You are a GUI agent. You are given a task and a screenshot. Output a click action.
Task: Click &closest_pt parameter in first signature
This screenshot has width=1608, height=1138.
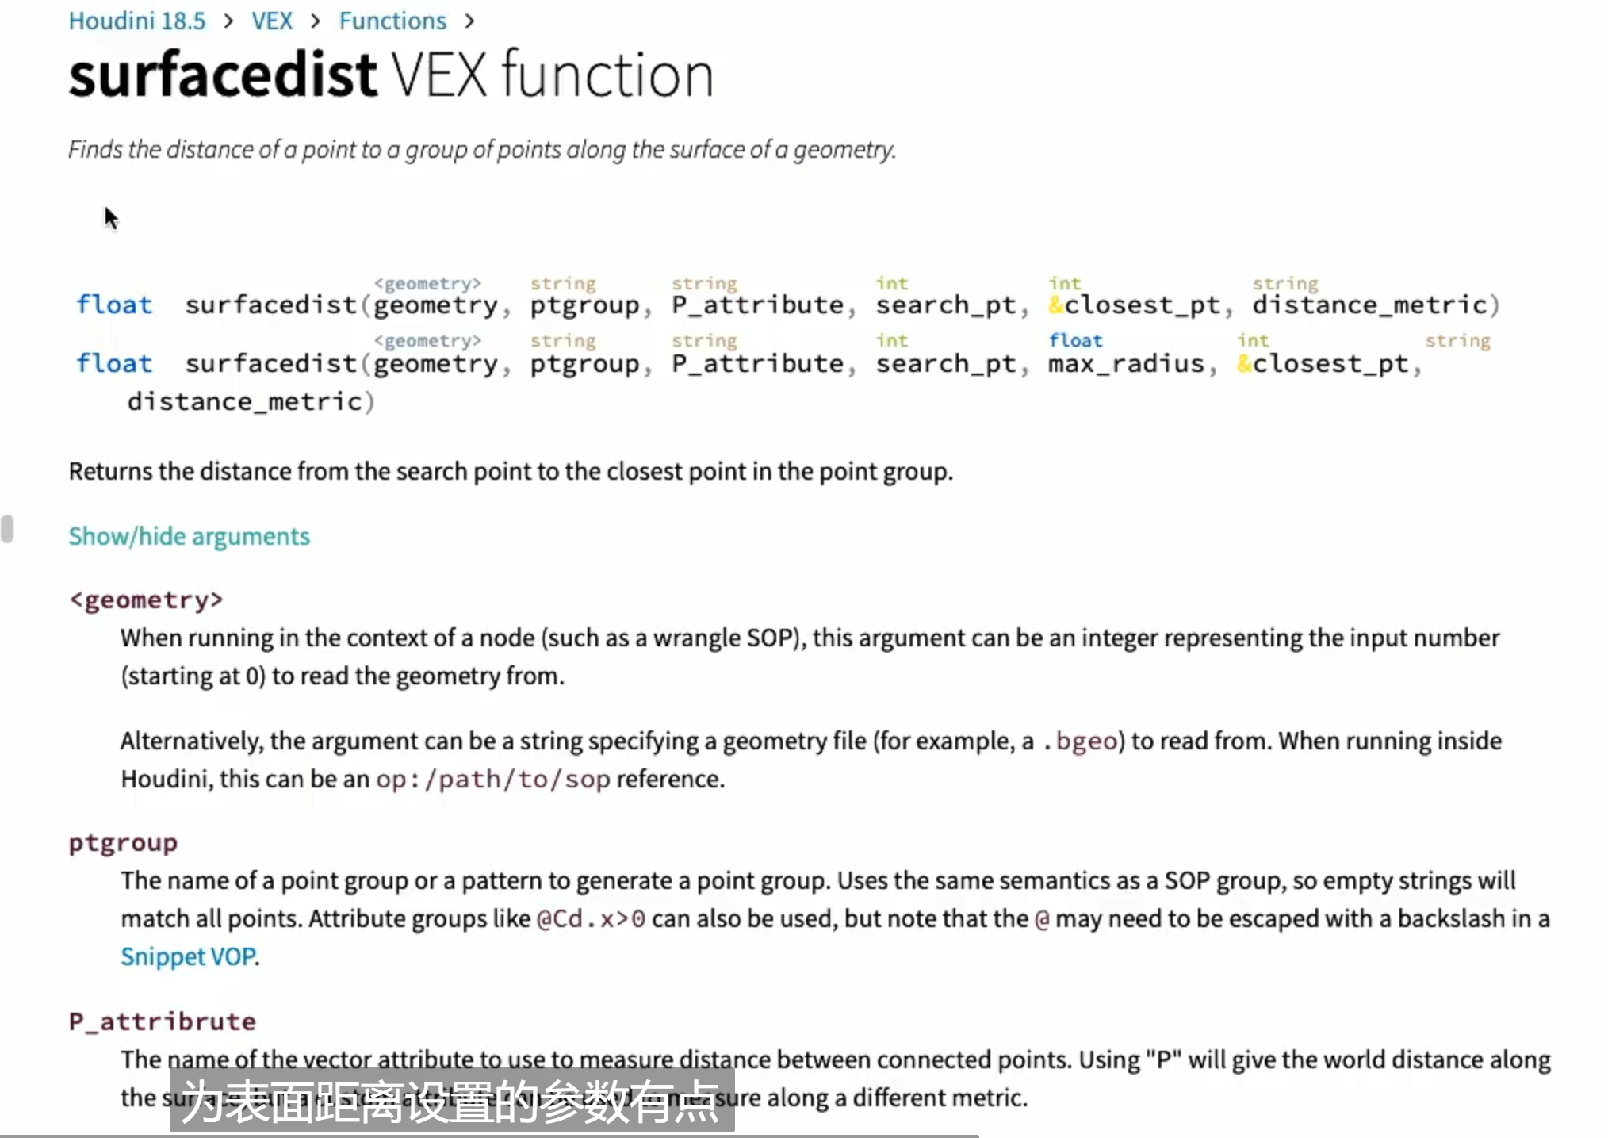tap(1134, 305)
